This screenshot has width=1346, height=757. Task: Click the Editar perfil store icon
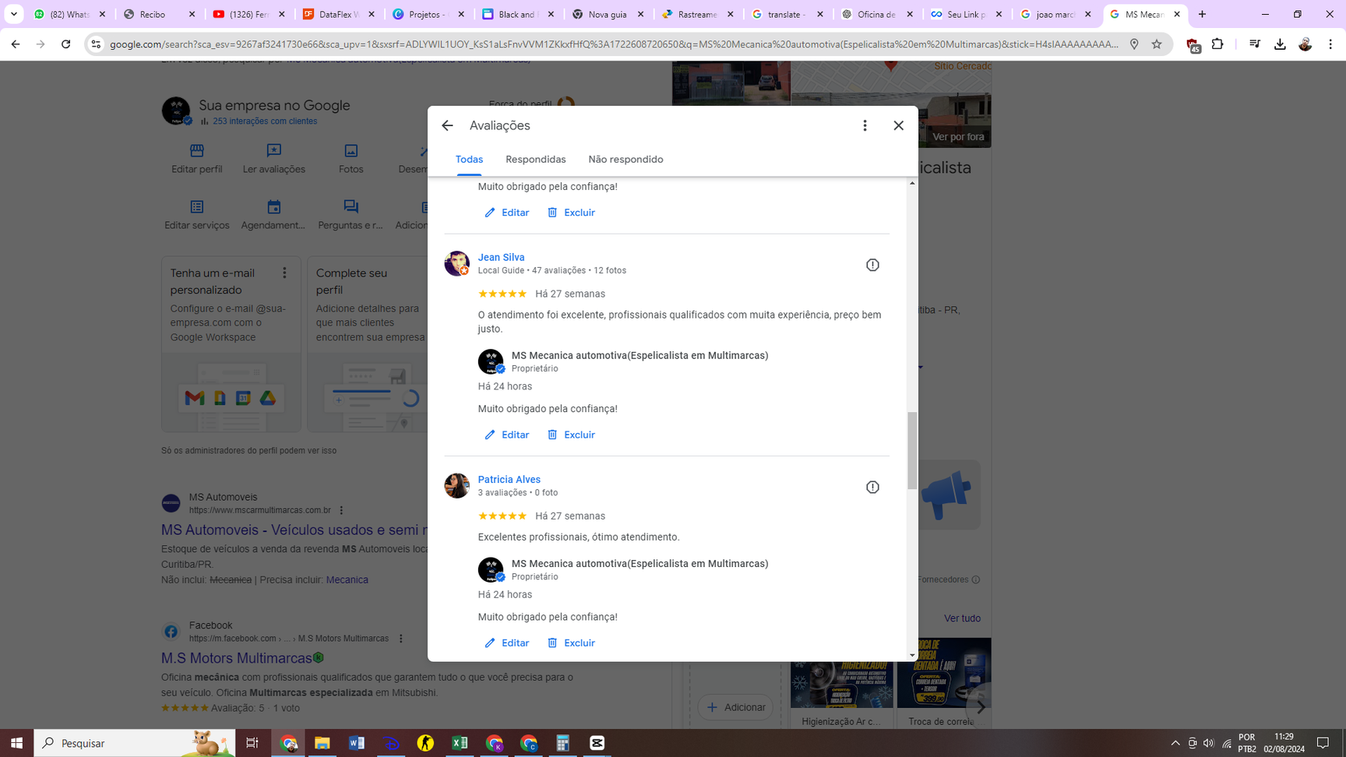pos(196,150)
